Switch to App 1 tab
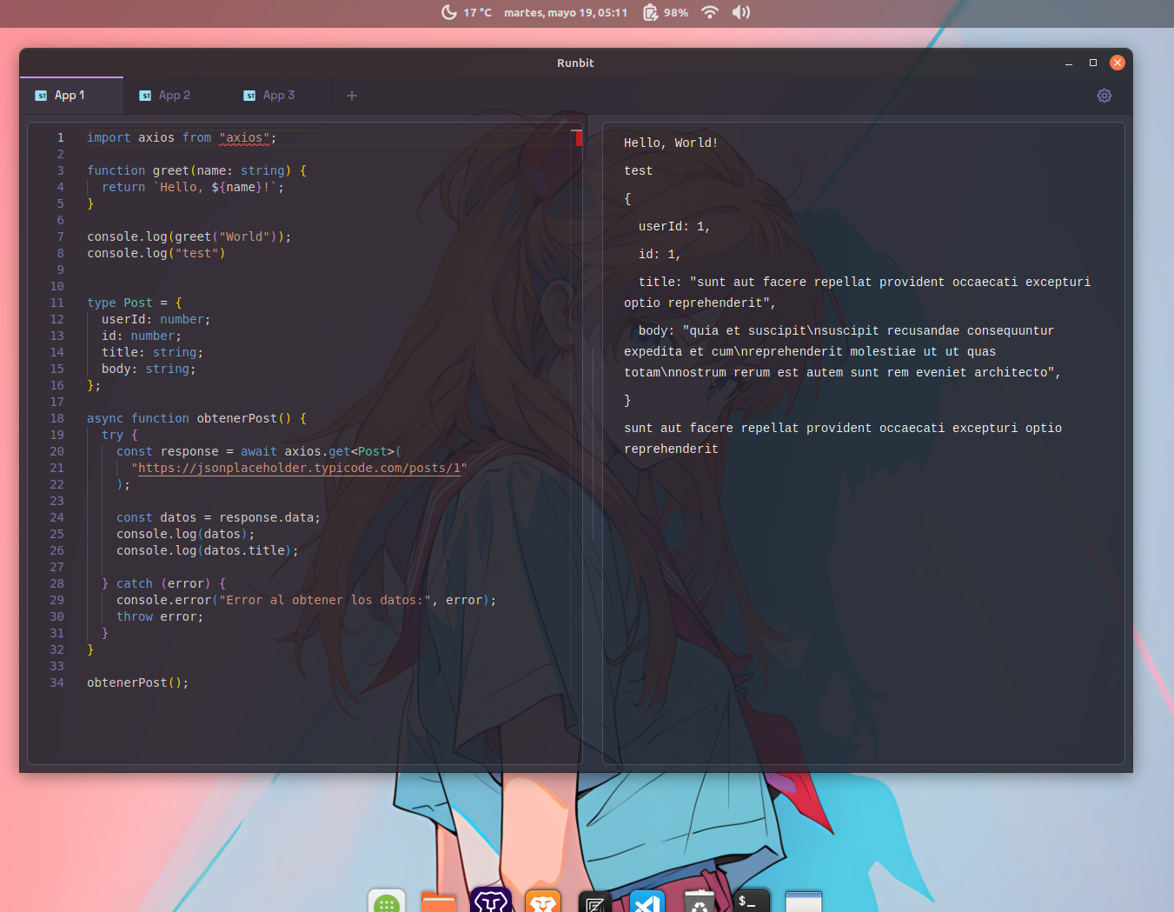 tap(70, 96)
